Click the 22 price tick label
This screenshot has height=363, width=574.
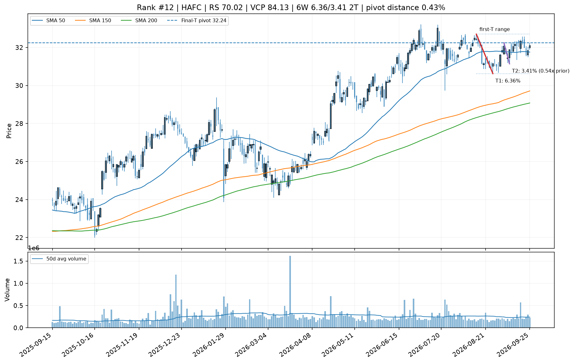pyautogui.click(x=20, y=238)
